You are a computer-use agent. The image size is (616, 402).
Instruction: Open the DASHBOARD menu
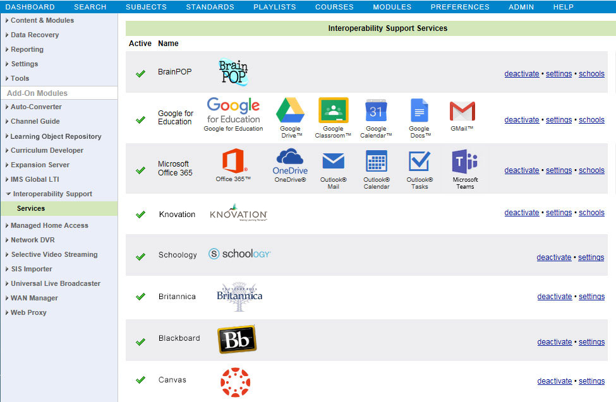click(30, 7)
